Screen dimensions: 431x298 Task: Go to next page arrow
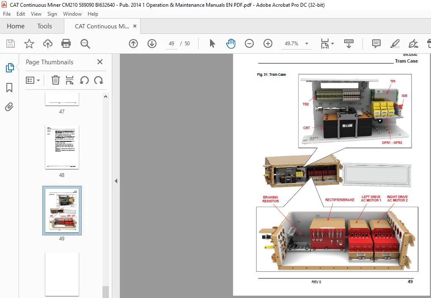click(x=152, y=44)
